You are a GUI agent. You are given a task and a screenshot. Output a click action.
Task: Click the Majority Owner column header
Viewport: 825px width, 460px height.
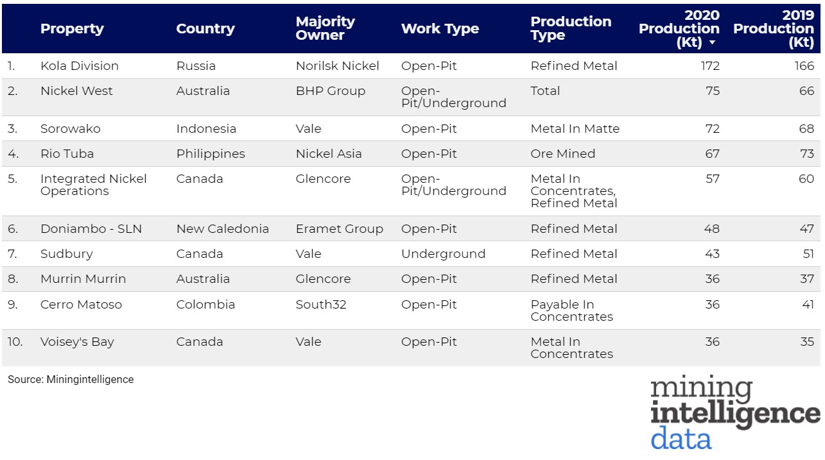pyautogui.click(x=325, y=29)
